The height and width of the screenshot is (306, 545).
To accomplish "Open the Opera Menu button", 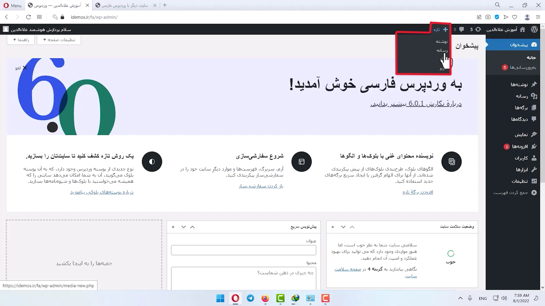I will [12, 5].
